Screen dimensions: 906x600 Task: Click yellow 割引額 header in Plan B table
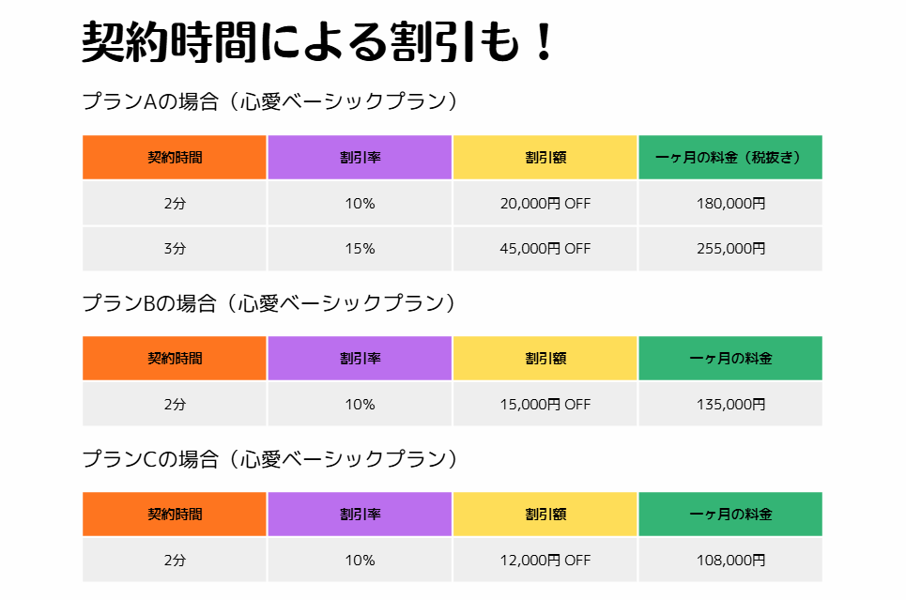point(545,359)
